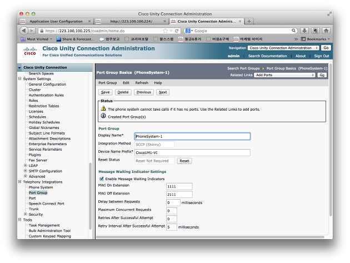Click the browser forward arrow button
The height and width of the screenshot is (263, 350).
tap(32, 31)
